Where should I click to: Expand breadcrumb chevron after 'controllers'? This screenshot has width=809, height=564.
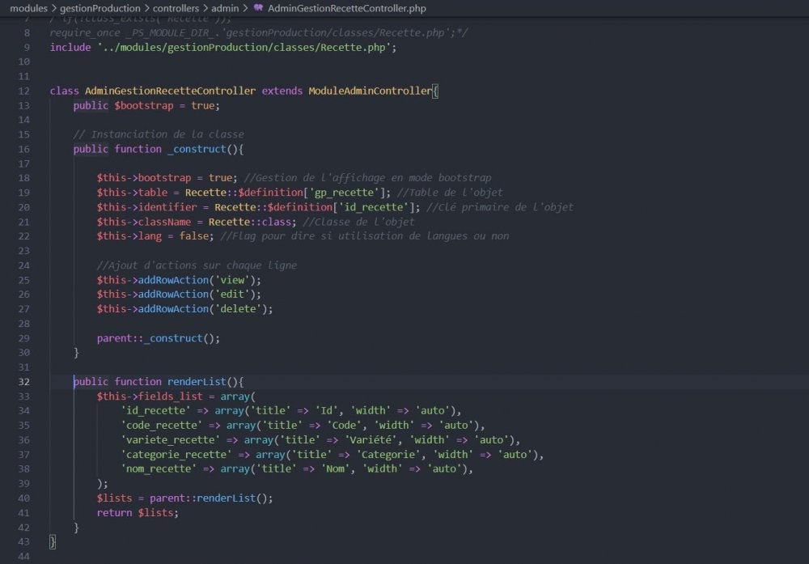pos(205,8)
